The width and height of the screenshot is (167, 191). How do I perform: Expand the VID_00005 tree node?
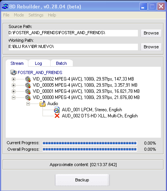click(13, 85)
